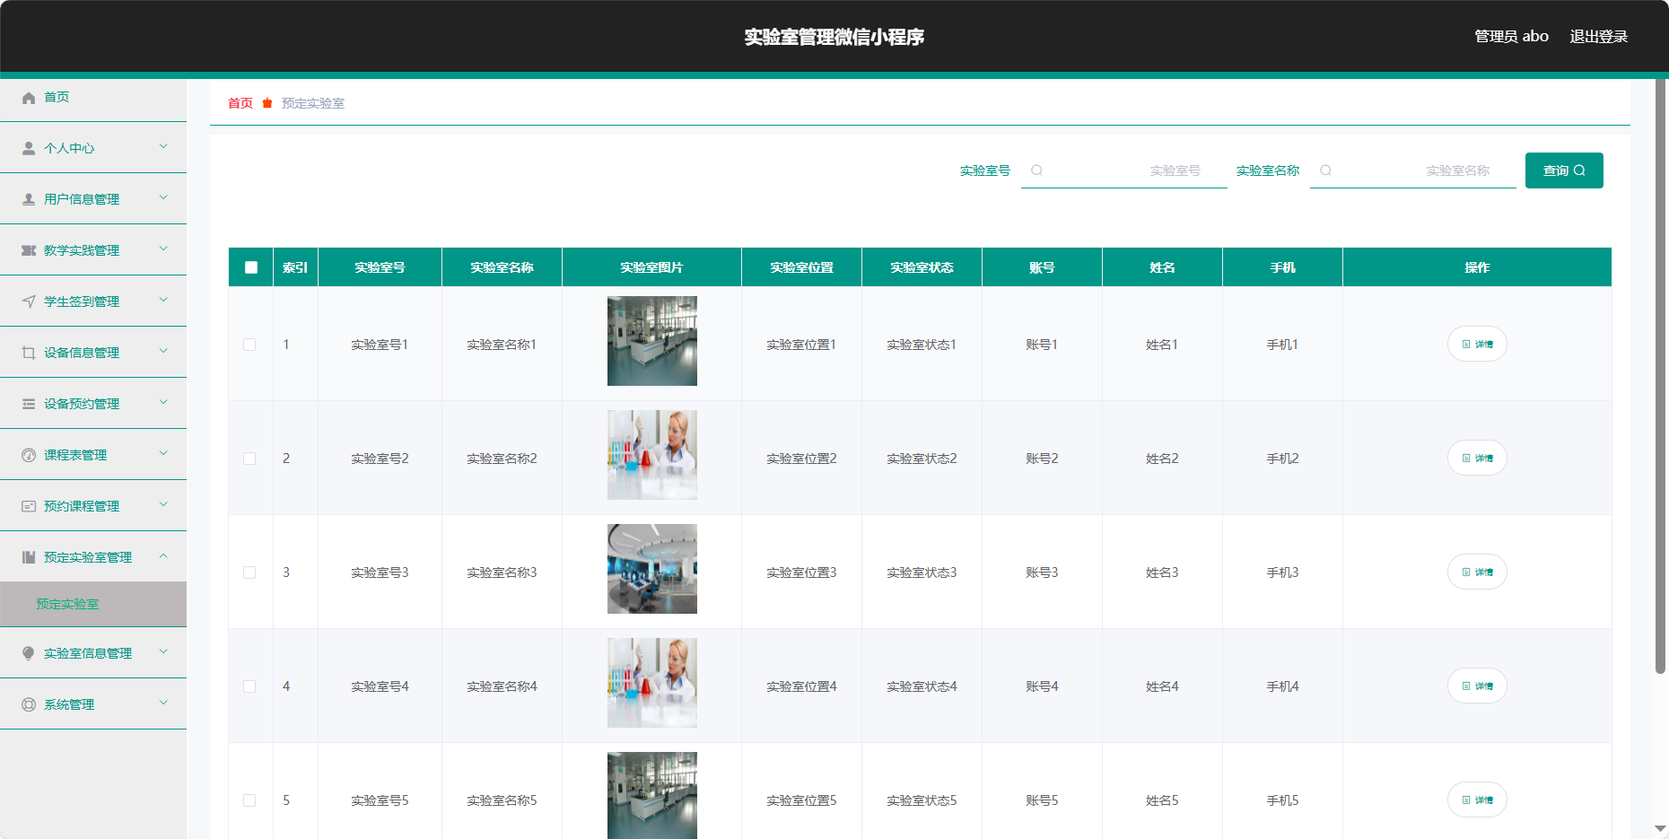Click the 查询 search button
Viewport: 1669px width, 839px height.
[1564, 170]
